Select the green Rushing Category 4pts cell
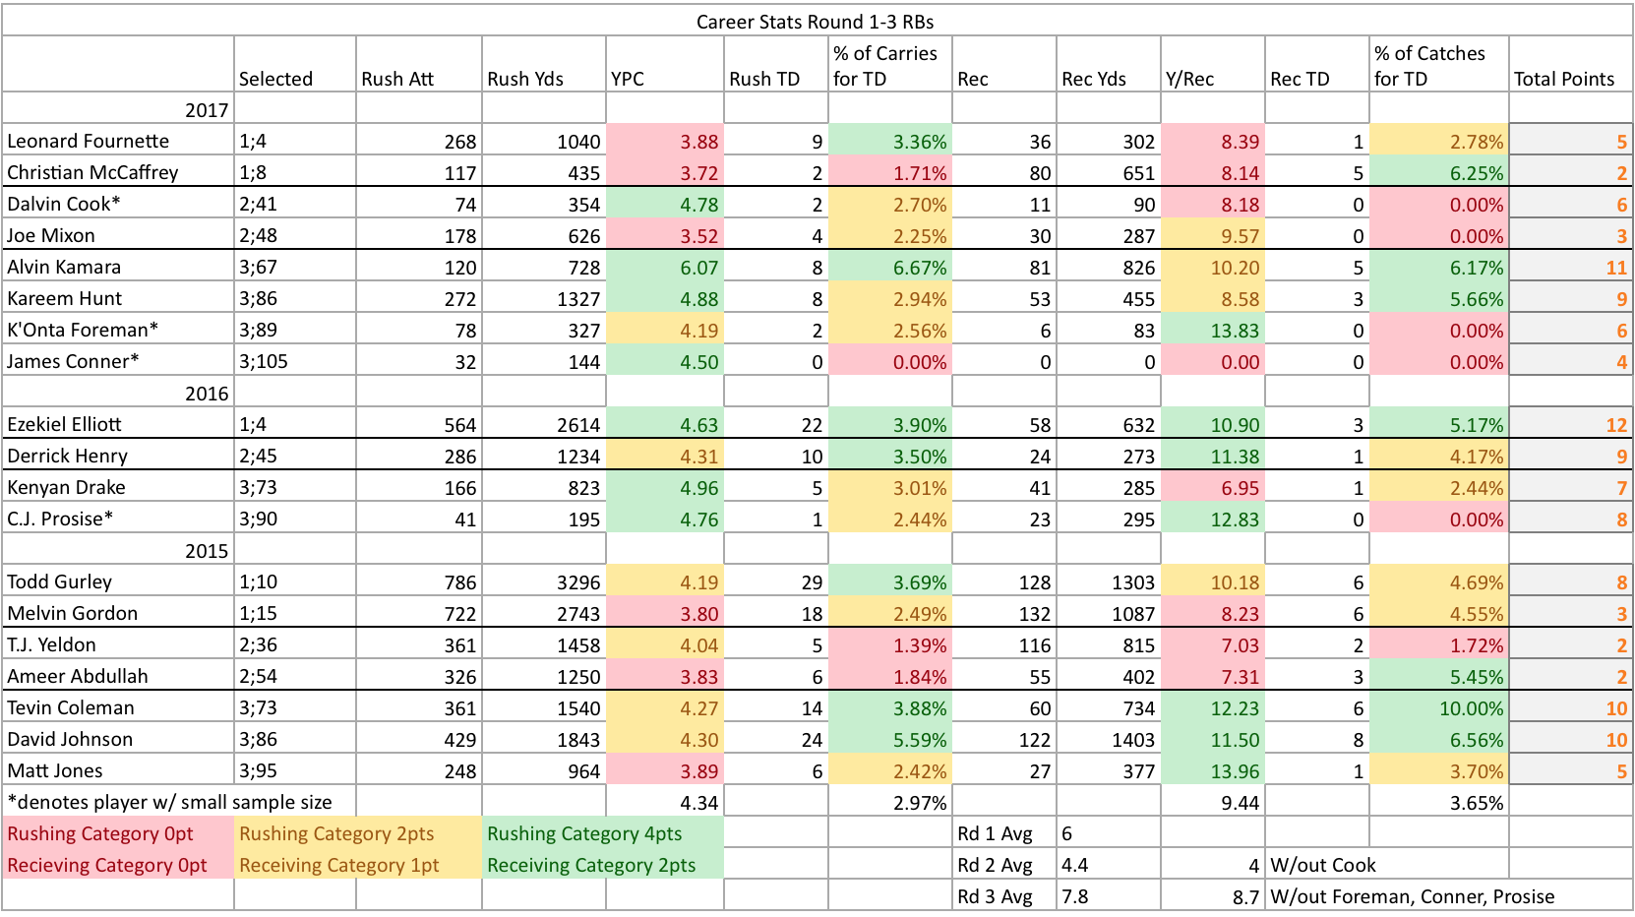1635x917 pixels. (603, 833)
